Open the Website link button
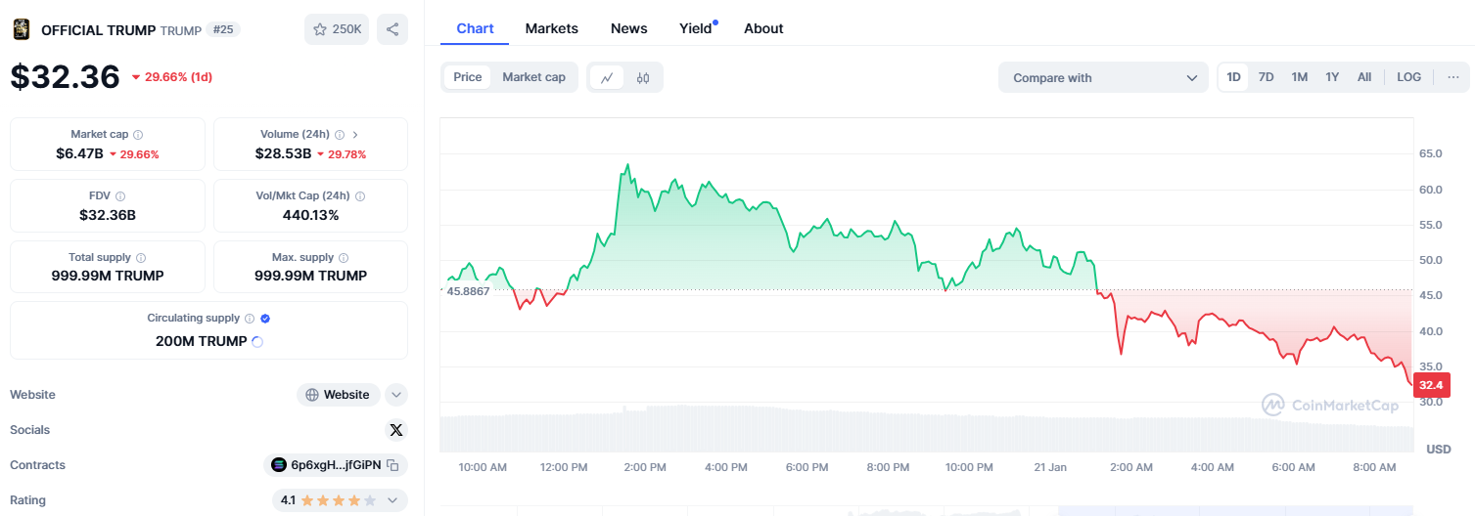1475x516 pixels. (339, 395)
